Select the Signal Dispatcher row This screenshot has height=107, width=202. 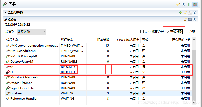[98, 88]
